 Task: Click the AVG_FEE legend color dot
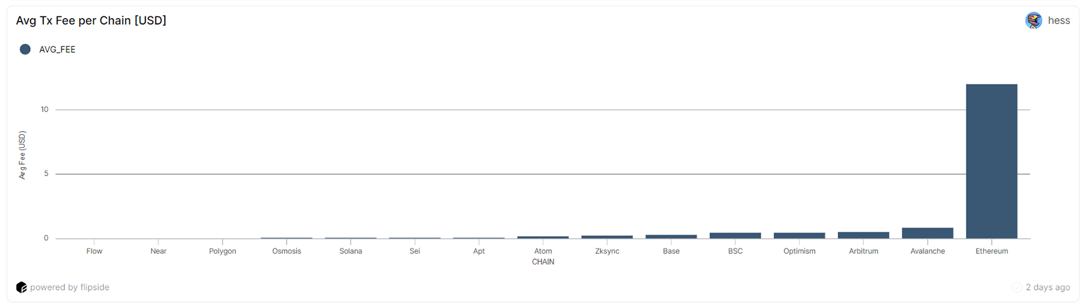(25, 49)
